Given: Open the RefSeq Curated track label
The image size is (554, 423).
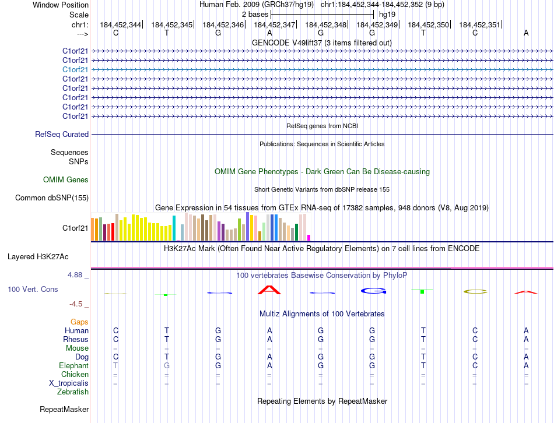Looking at the screenshot, I should point(62,134).
